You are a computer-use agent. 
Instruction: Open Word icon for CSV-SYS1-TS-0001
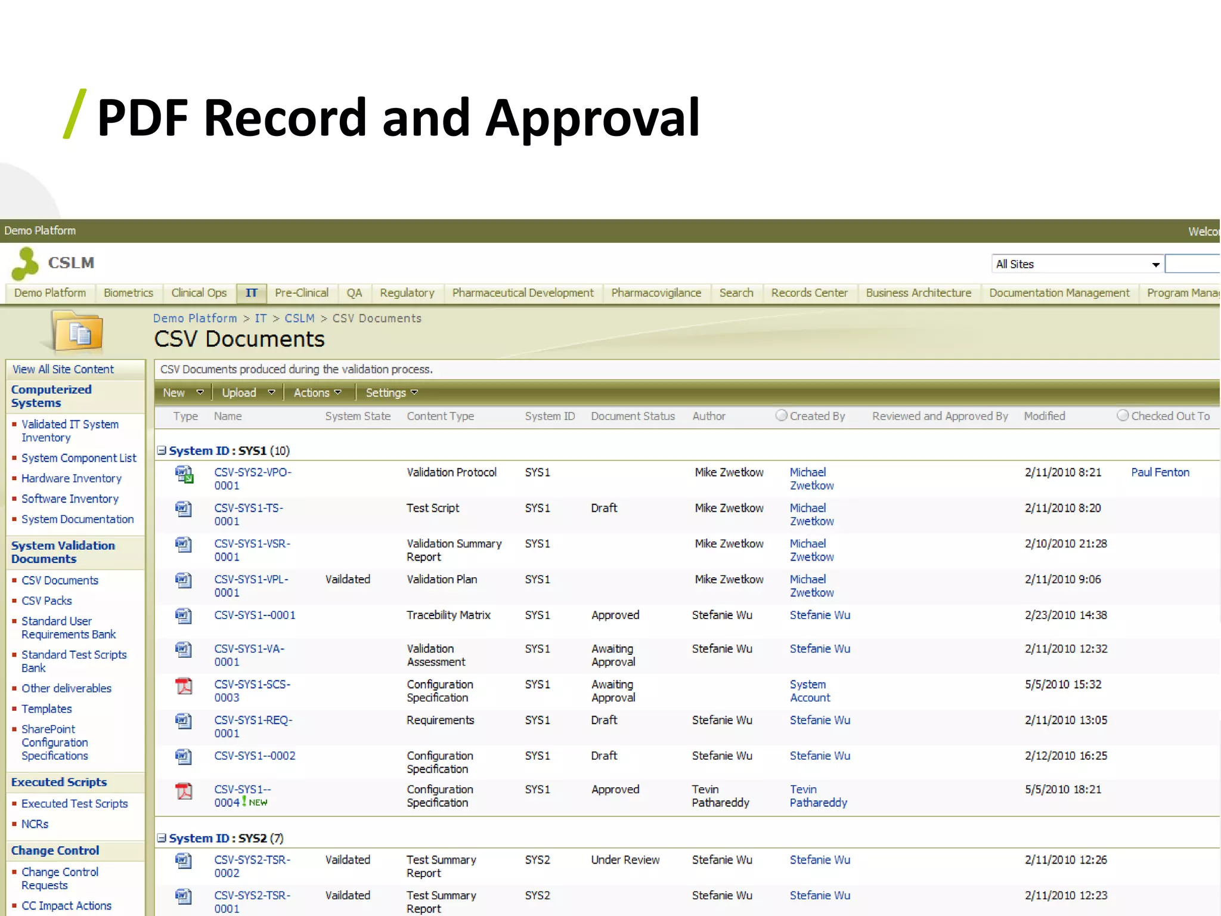(x=184, y=509)
